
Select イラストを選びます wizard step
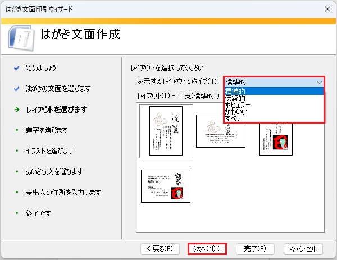point(50,151)
